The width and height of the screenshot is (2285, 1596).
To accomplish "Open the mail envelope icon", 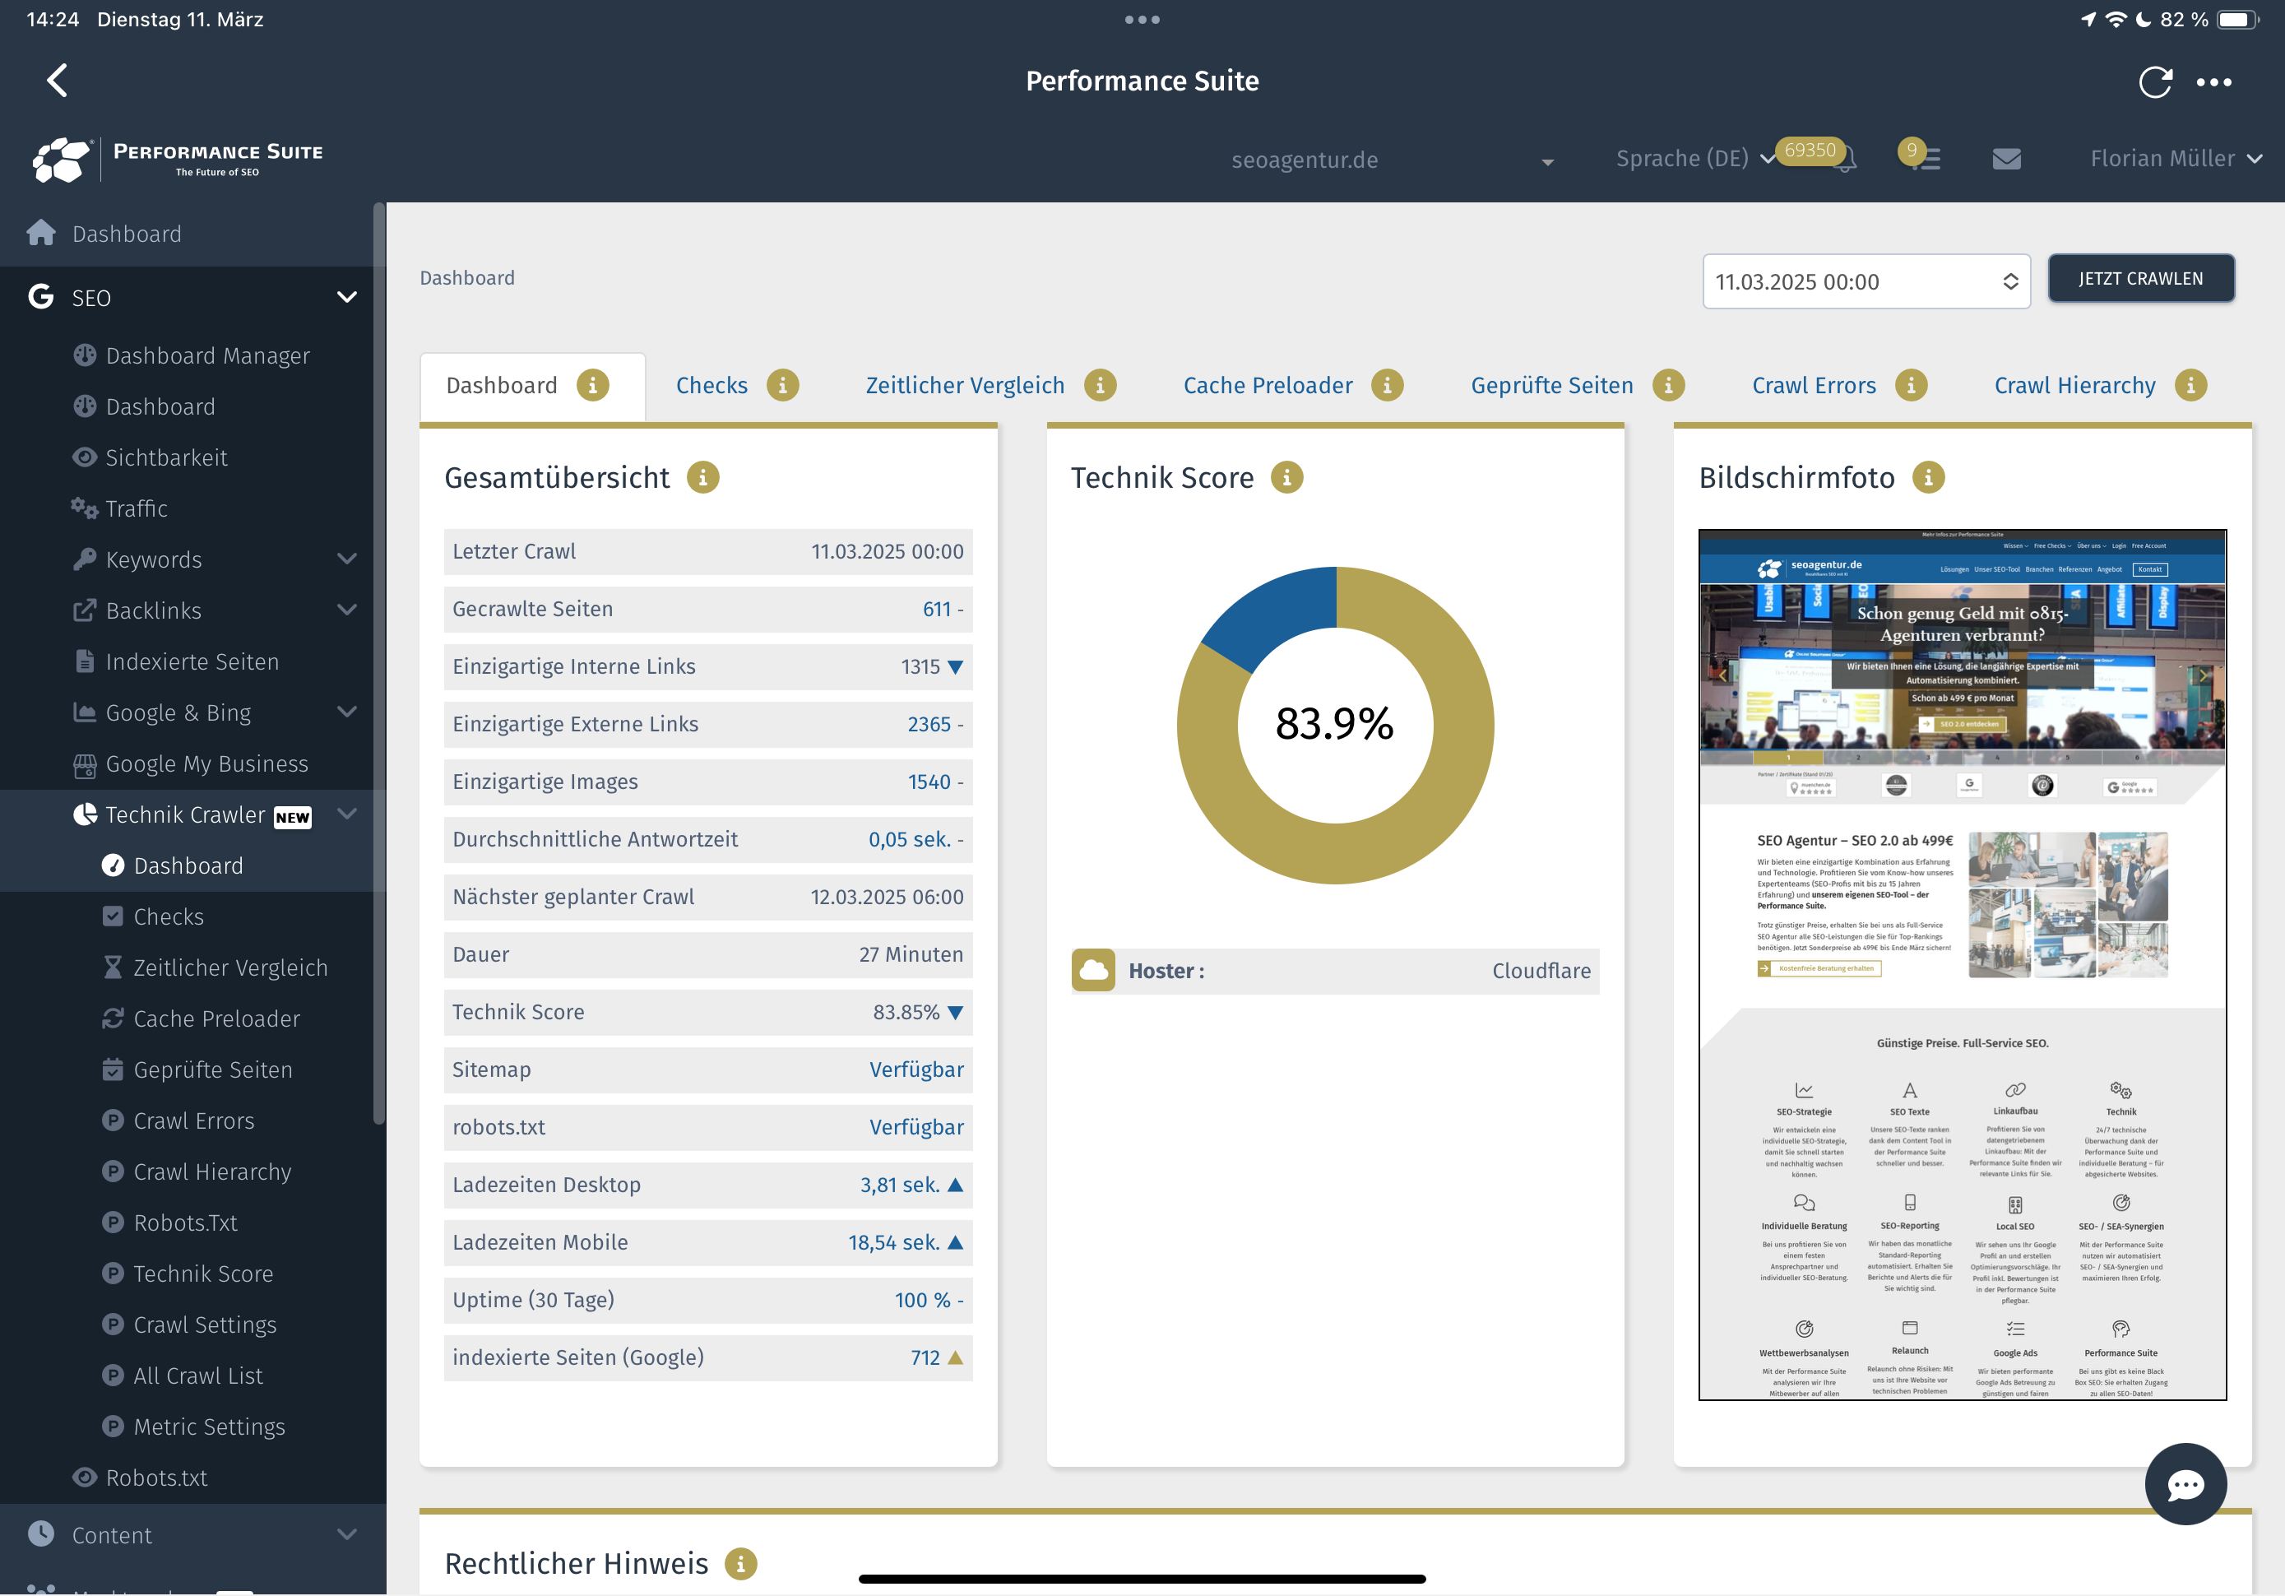I will point(2006,158).
